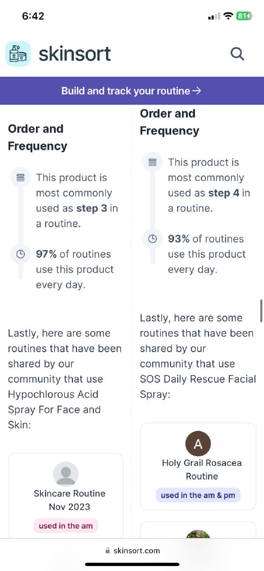Tap the right column clock frequency icon
The image size is (264, 571).
(x=152, y=239)
